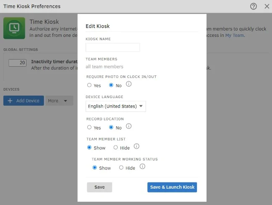This screenshot has width=272, height=205.
Task: Click the Add Device button
Action: tap(24, 101)
